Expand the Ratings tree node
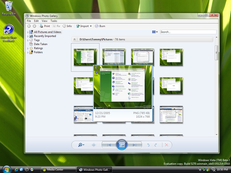Screen dimensions: 231x173 coord(28,48)
